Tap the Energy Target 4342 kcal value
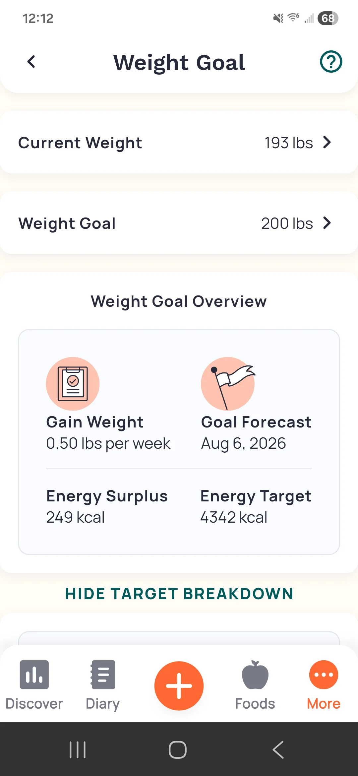This screenshot has width=358, height=776. pyautogui.click(x=234, y=517)
